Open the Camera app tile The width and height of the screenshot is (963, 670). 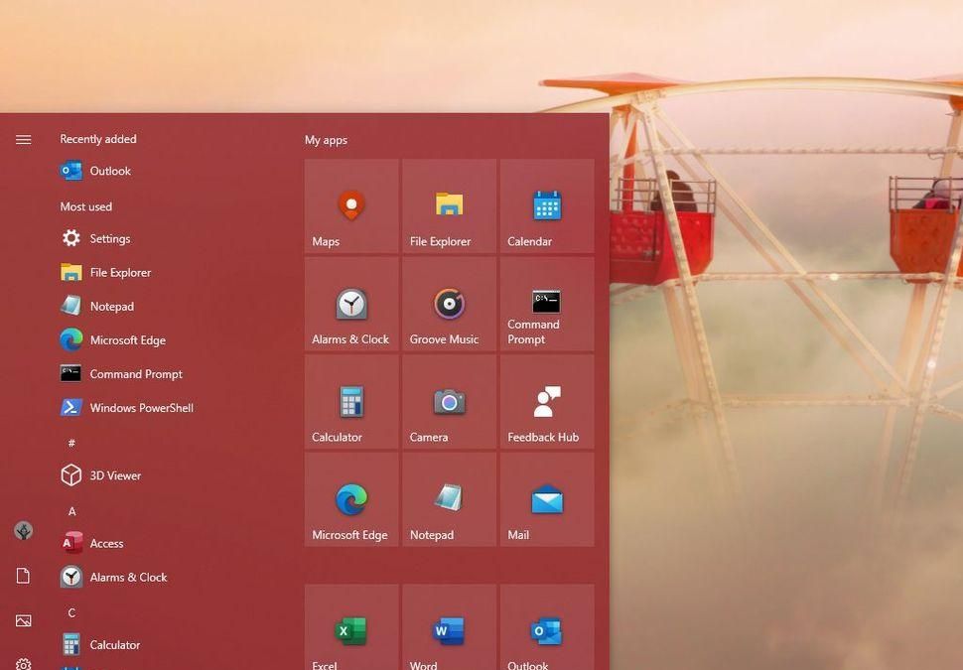click(x=448, y=402)
